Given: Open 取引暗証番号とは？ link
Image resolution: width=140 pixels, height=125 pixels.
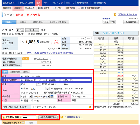Looking at the screenshot, I should coord(74,117).
